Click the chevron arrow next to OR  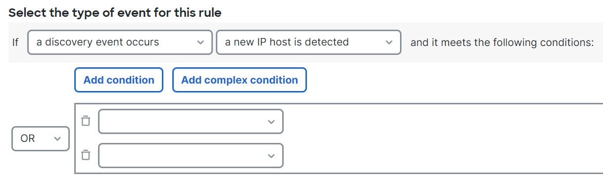[57, 139]
